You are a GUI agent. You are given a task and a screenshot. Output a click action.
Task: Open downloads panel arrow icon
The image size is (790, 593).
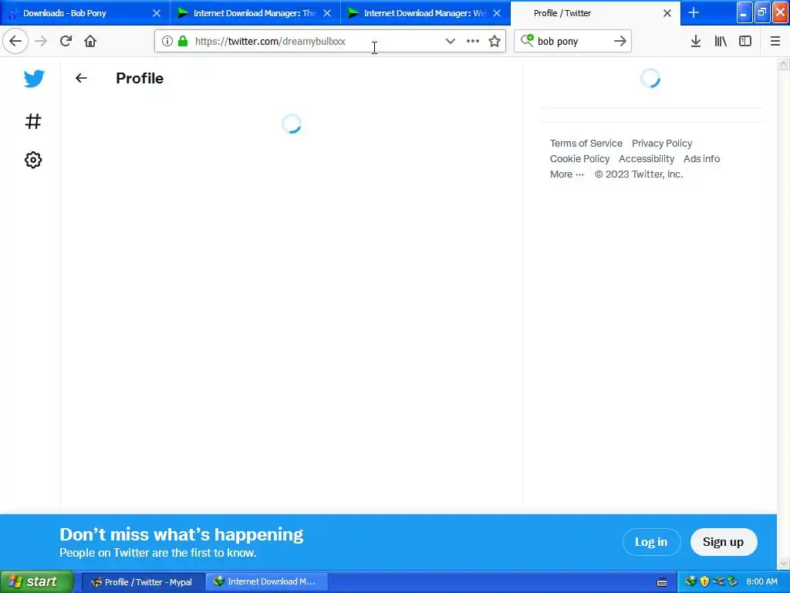coord(696,42)
